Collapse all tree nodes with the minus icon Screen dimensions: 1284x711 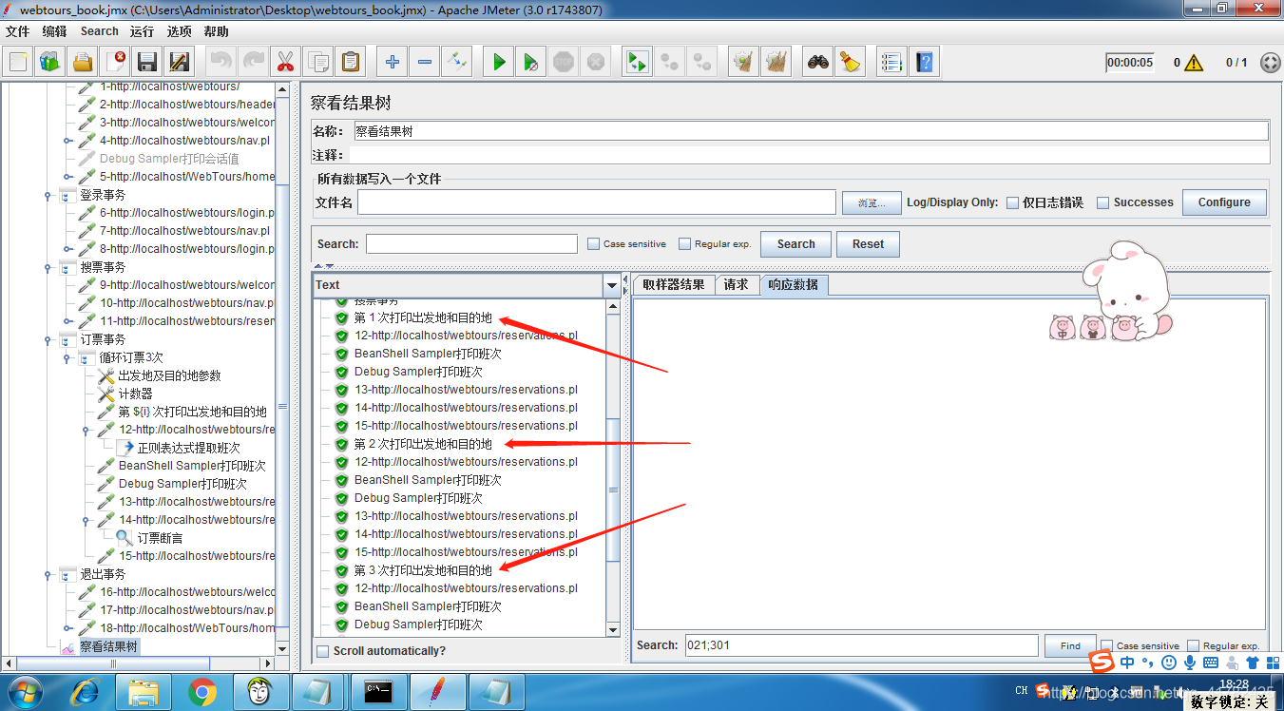[424, 63]
